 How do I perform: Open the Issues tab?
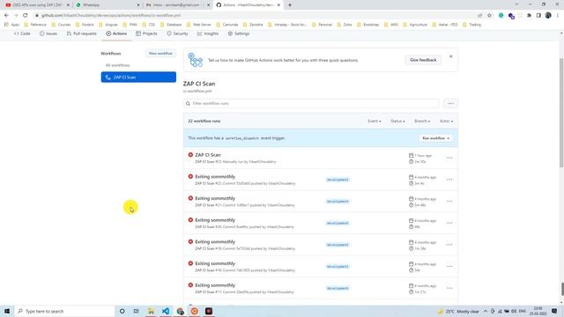(48, 33)
